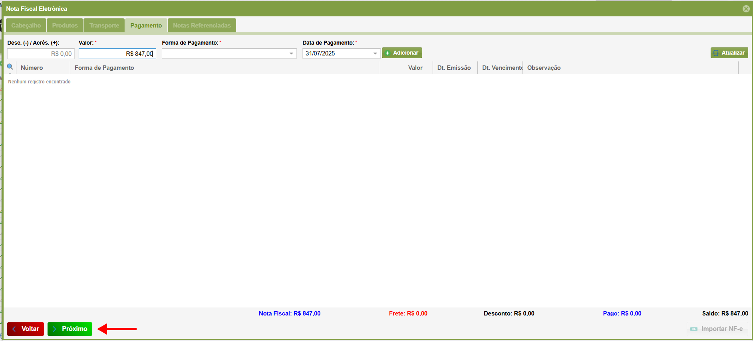
Task: Select the Pagamento tab
Action: pos(146,26)
